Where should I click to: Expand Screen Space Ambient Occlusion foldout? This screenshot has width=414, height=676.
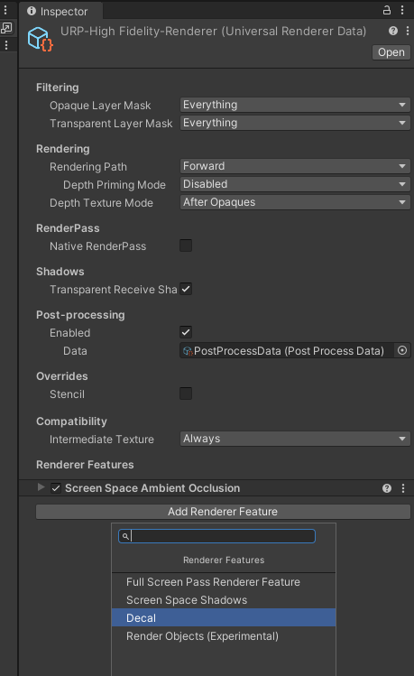[41, 487]
